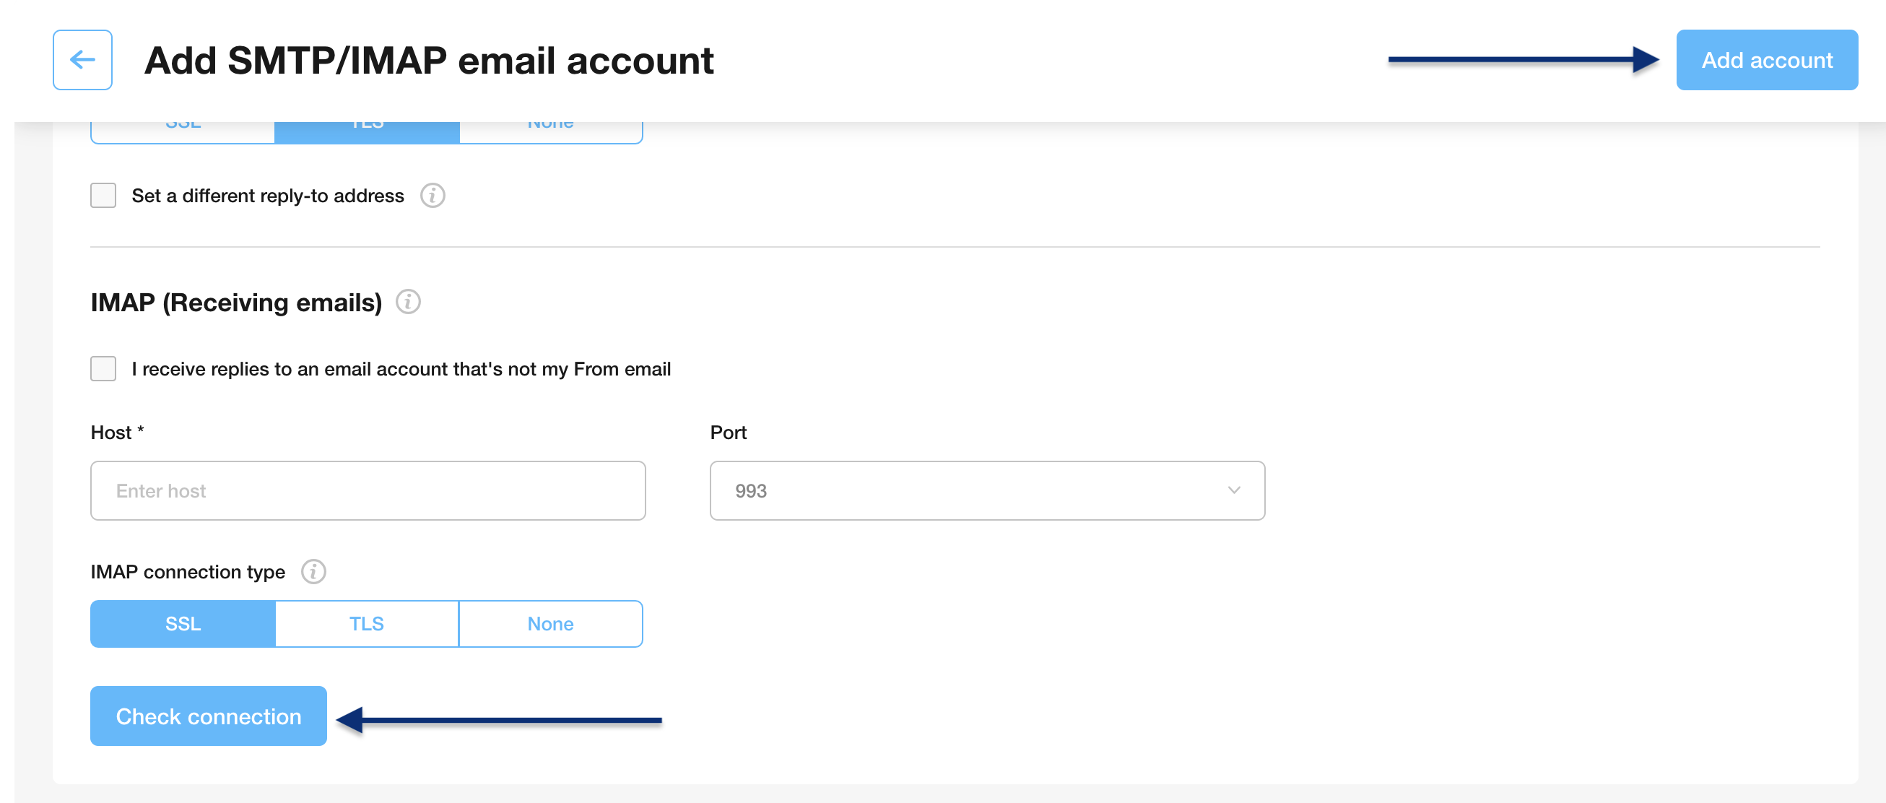Set IMAP connection type to None

point(551,624)
